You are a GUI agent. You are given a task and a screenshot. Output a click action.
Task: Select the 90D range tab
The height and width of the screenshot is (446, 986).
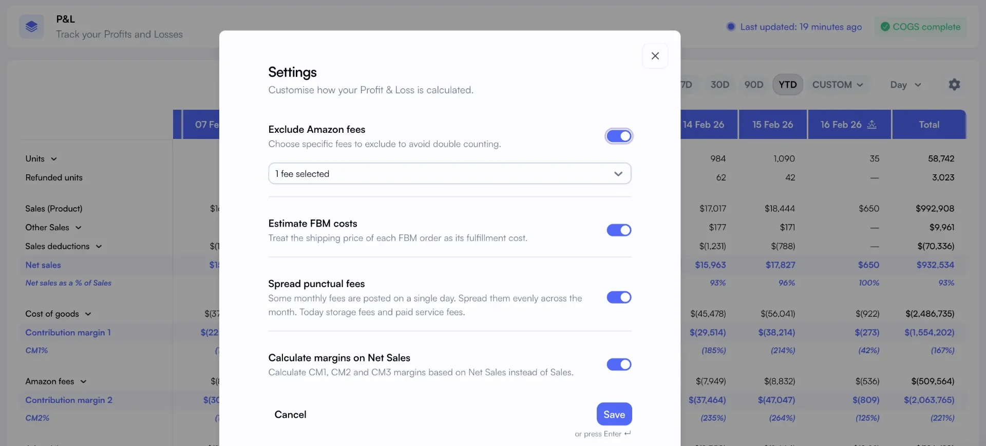click(x=754, y=85)
